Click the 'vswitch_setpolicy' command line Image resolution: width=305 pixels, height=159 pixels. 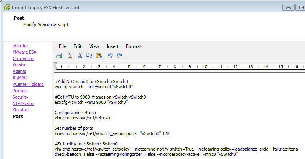click(177, 149)
